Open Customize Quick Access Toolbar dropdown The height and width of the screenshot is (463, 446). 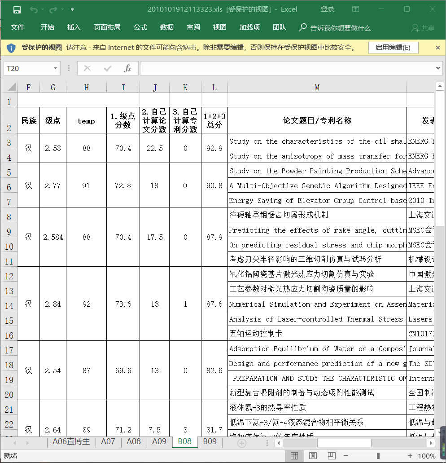[72, 10]
